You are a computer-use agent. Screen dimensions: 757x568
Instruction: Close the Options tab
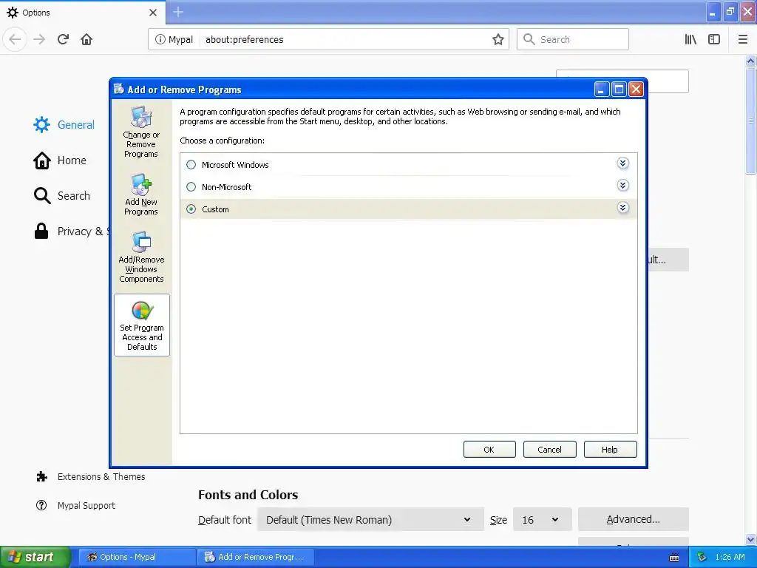pos(152,13)
